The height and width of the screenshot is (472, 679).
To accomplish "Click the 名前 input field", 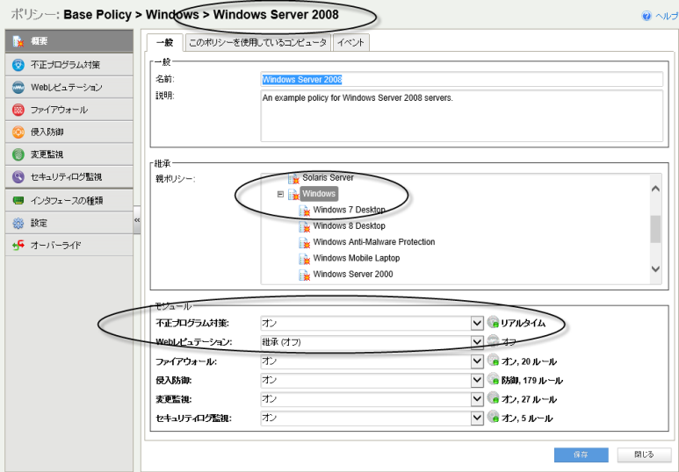I will (461, 80).
